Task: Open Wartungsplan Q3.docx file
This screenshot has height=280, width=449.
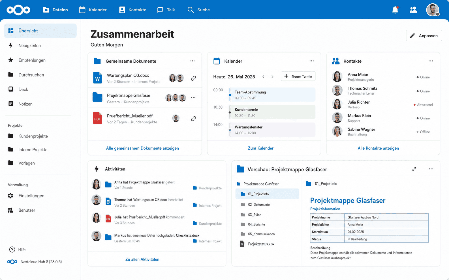Action: pyautogui.click(x=128, y=75)
